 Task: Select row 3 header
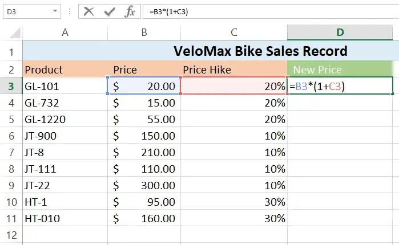[11, 86]
